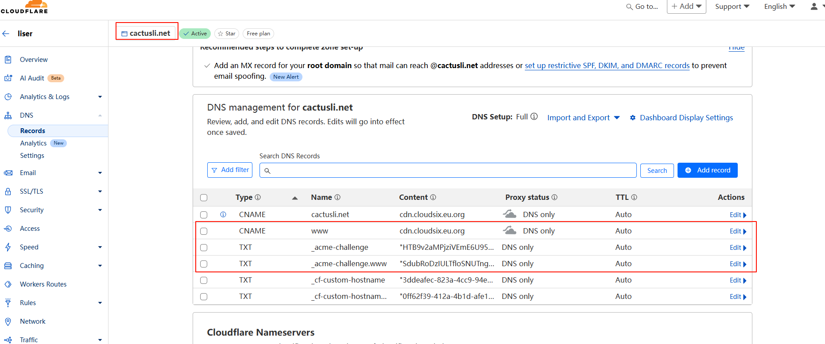Open Workers Routes in sidebar

click(x=43, y=284)
